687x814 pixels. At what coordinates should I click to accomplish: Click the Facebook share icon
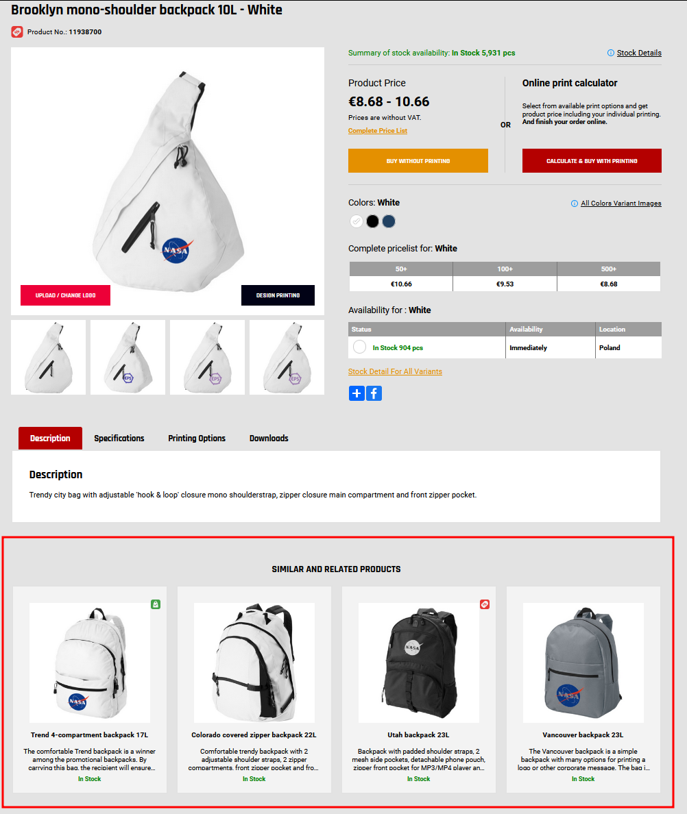tap(374, 393)
